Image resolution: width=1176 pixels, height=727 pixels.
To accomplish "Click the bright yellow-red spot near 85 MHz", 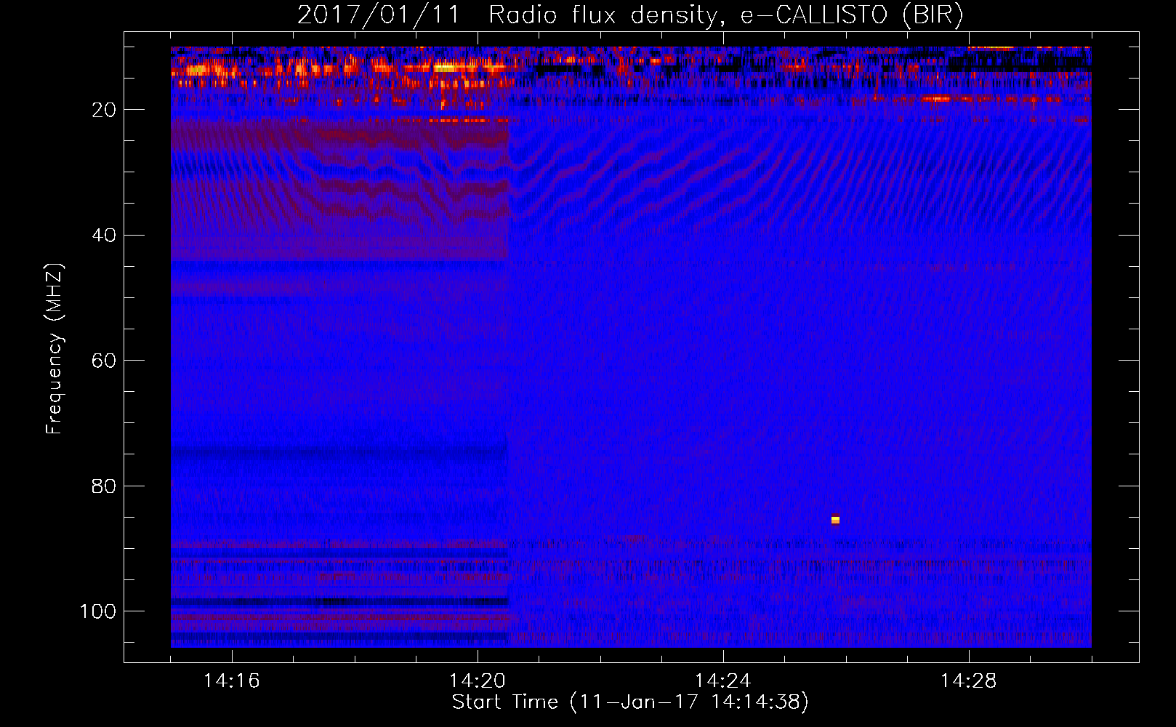I will [835, 519].
